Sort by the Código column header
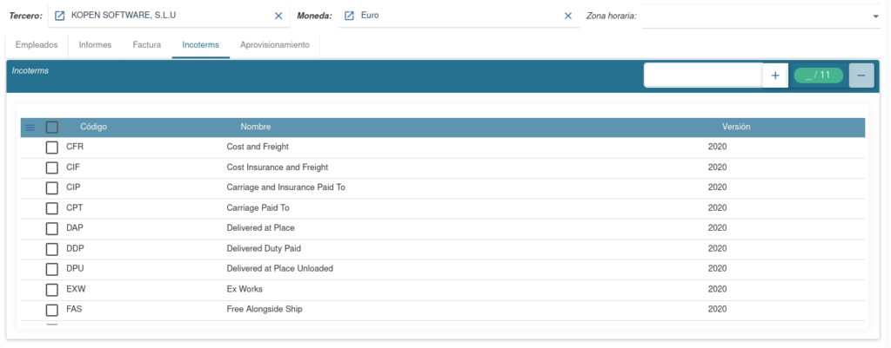The image size is (891, 348). tap(93, 128)
